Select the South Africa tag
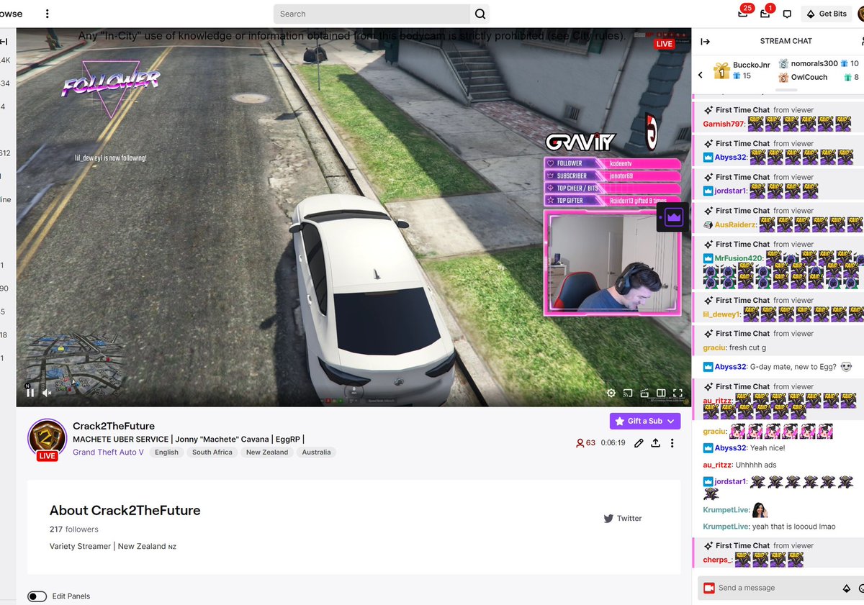The image size is (864, 605). click(x=212, y=452)
